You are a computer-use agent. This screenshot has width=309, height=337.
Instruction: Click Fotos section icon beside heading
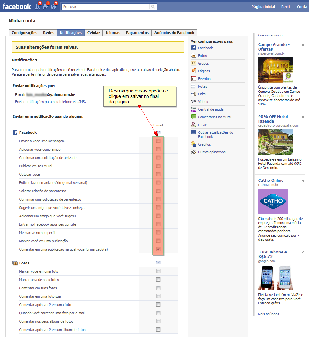15,263
